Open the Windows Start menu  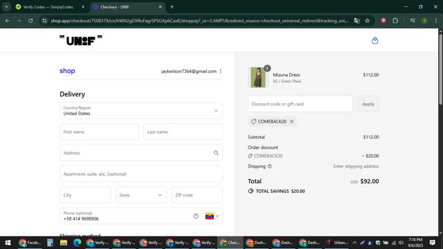pyautogui.click(x=8, y=243)
